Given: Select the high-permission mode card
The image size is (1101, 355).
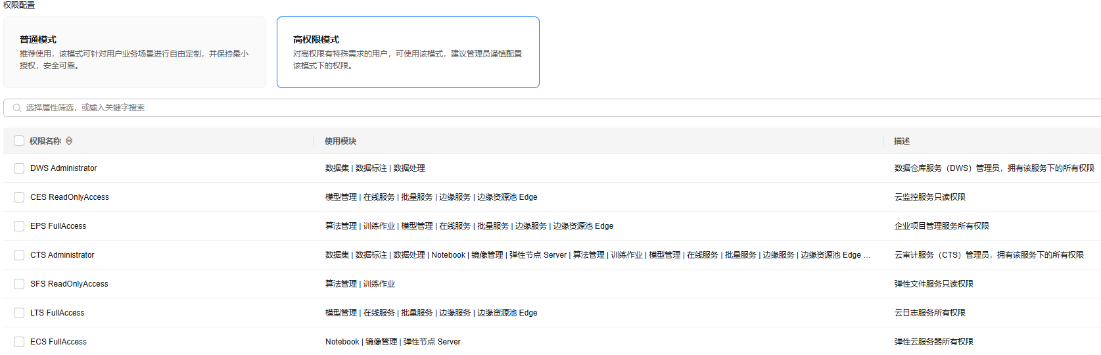Looking at the screenshot, I should coord(408,52).
